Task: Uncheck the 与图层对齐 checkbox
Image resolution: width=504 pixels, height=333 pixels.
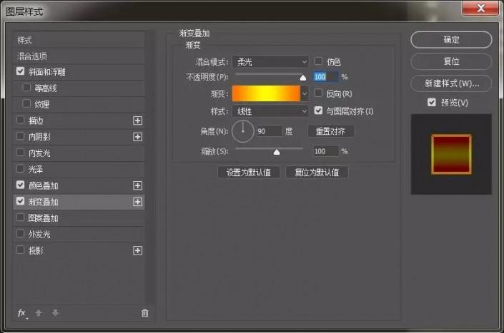Action: (x=318, y=111)
